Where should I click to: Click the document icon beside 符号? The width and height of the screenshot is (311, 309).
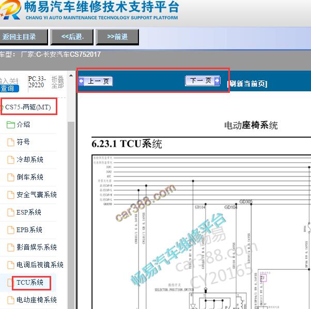tap(11, 142)
